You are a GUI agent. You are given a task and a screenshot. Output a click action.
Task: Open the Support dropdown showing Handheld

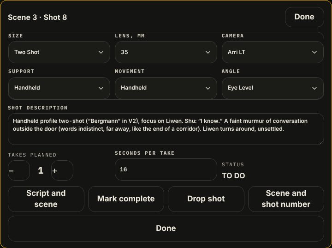(59, 88)
